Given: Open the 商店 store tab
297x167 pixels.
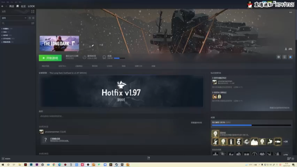Looking at the screenshot, I should pos(12,6).
